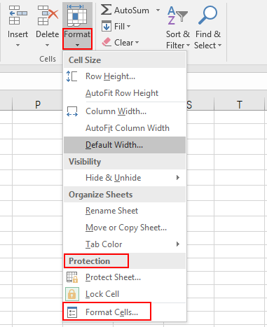Click the Find & Select magnifier icon
This screenshot has width=267, height=327.
click(x=207, y=15)
